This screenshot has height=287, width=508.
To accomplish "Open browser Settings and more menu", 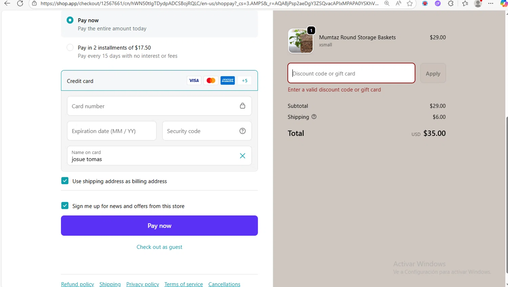I will coord(491,3).
